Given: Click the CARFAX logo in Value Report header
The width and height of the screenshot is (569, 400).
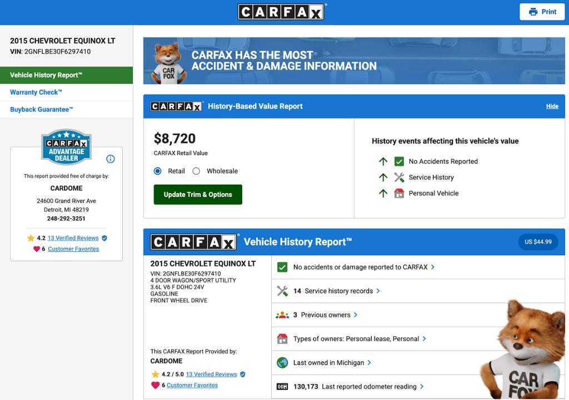Looking at the screenshot, I should [176, 106].
